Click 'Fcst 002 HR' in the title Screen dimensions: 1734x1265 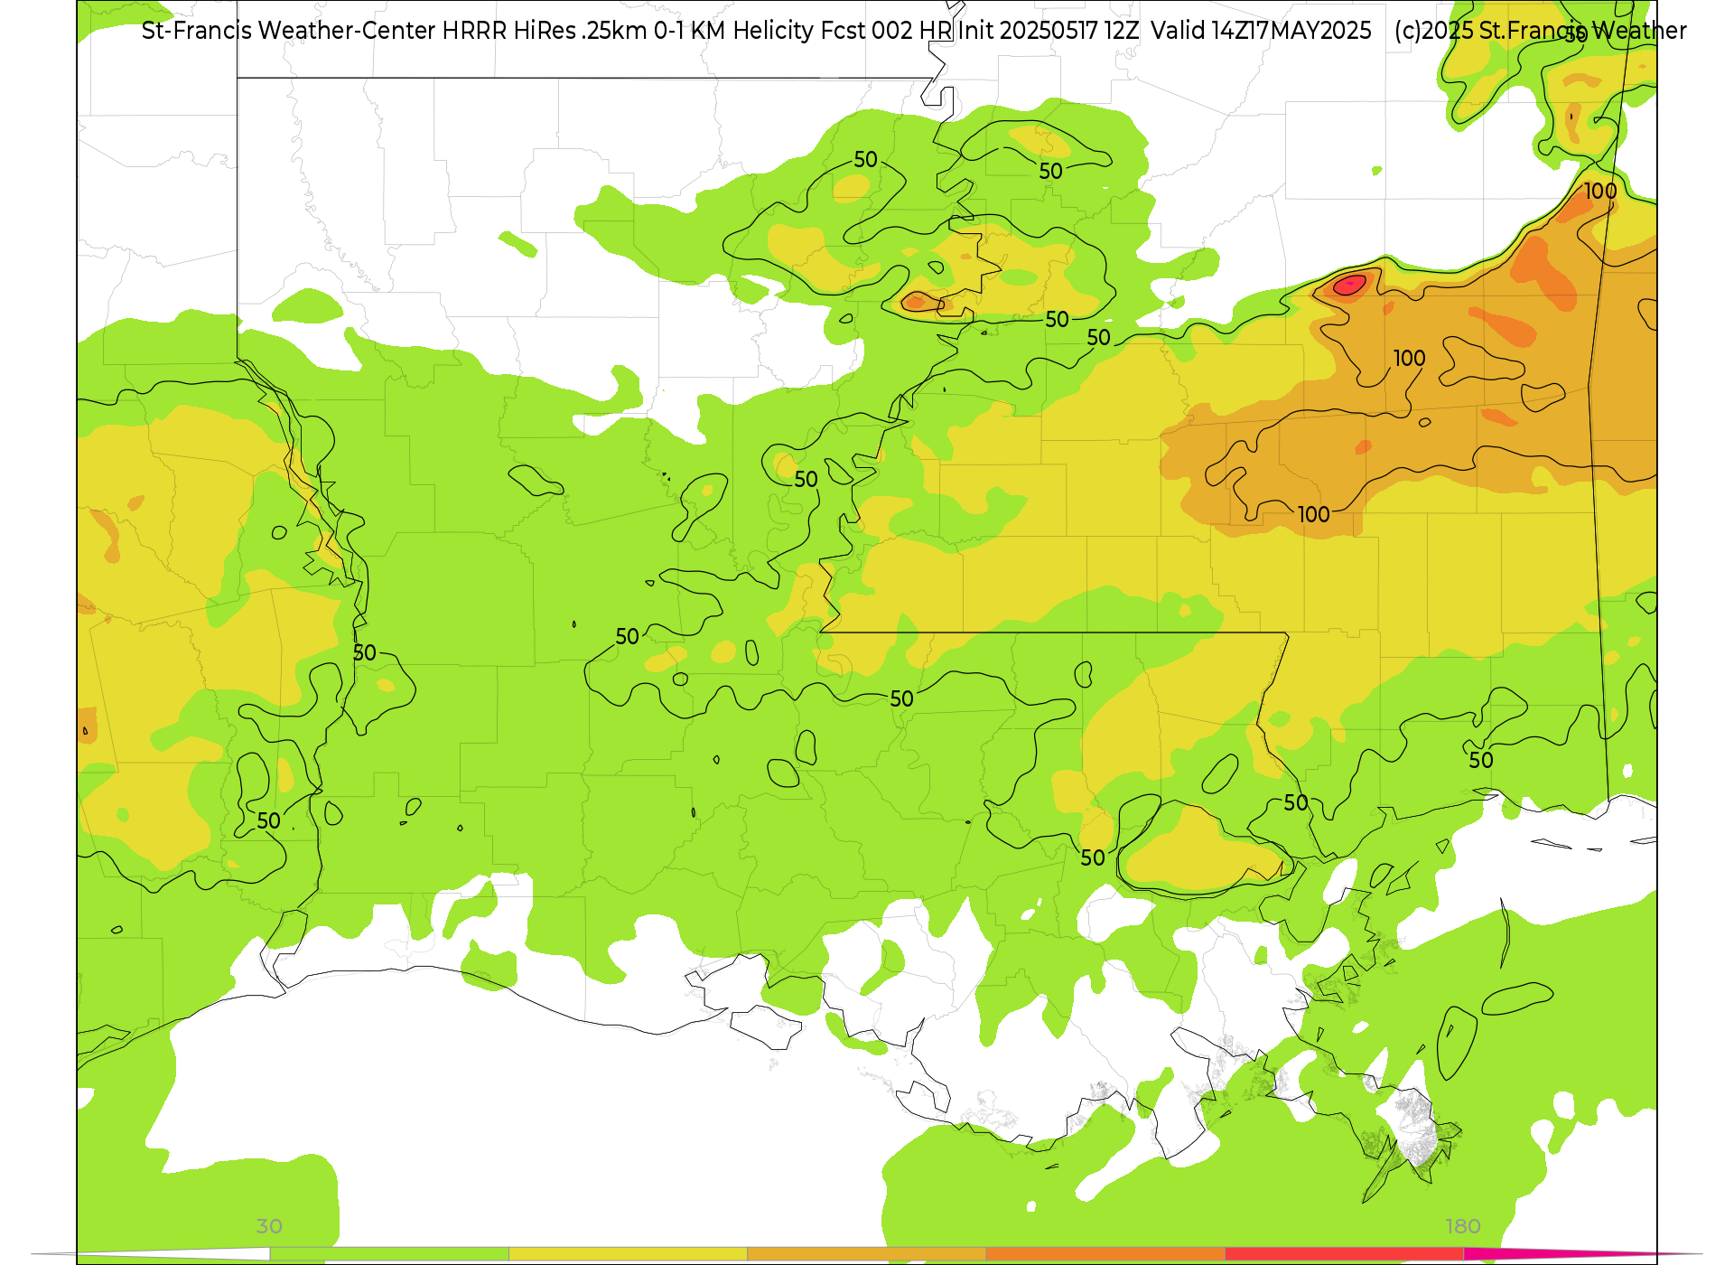[x=886, y=31]
